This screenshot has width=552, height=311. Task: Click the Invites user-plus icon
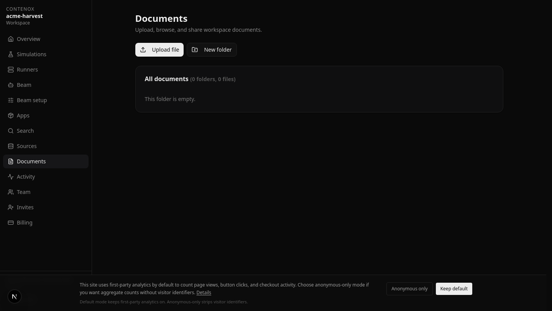(11, 207)
